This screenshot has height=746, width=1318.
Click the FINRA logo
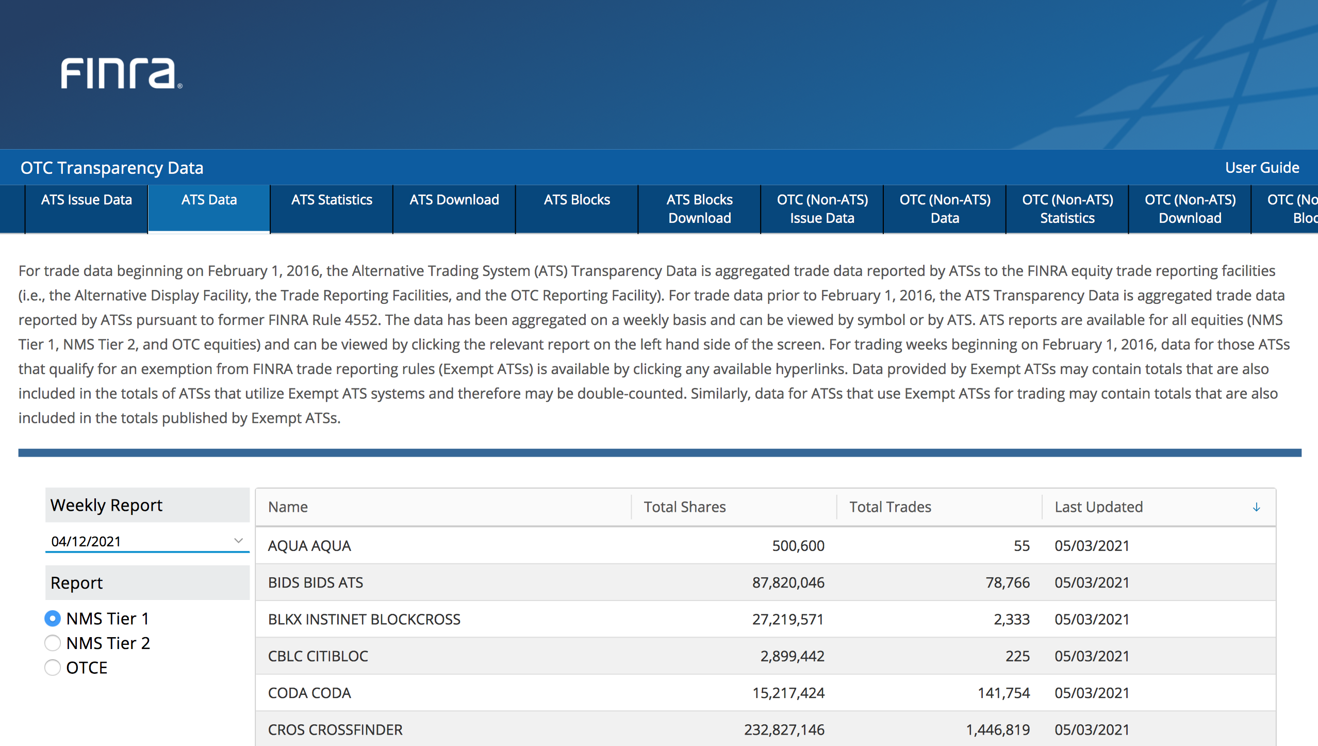(x=122, y=73)
